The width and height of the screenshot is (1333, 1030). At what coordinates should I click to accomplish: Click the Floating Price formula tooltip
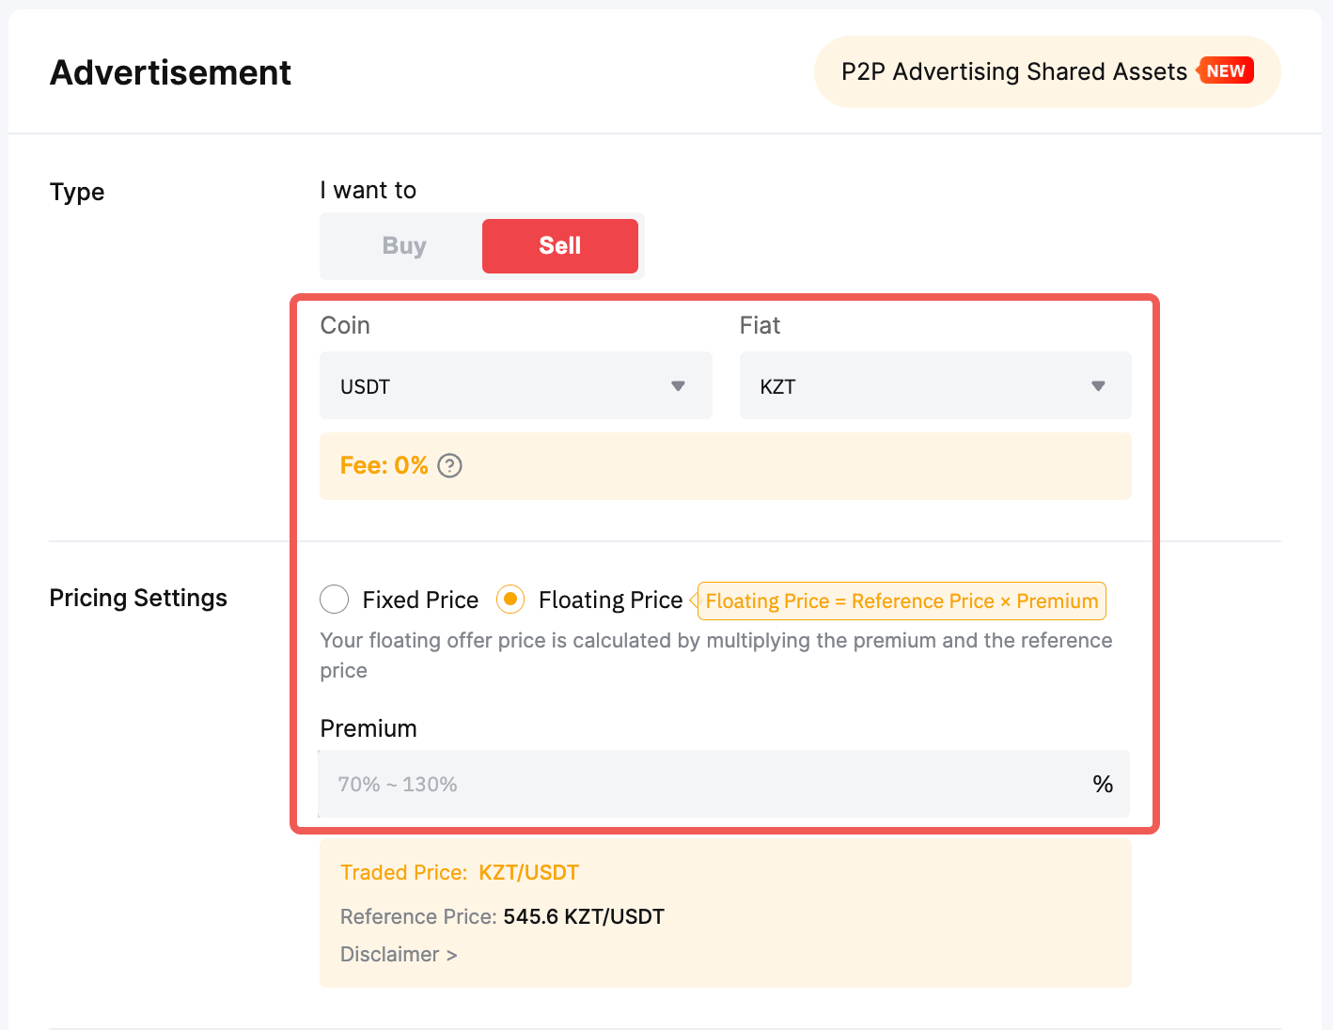point(901,601)
